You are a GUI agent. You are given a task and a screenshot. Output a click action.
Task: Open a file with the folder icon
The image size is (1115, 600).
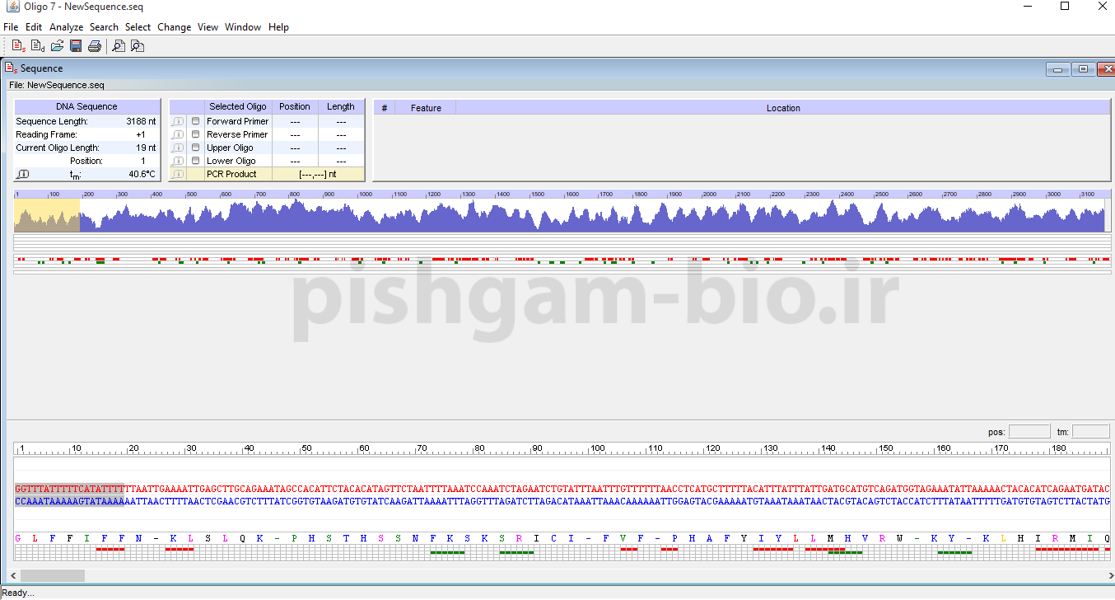point(57,46)
